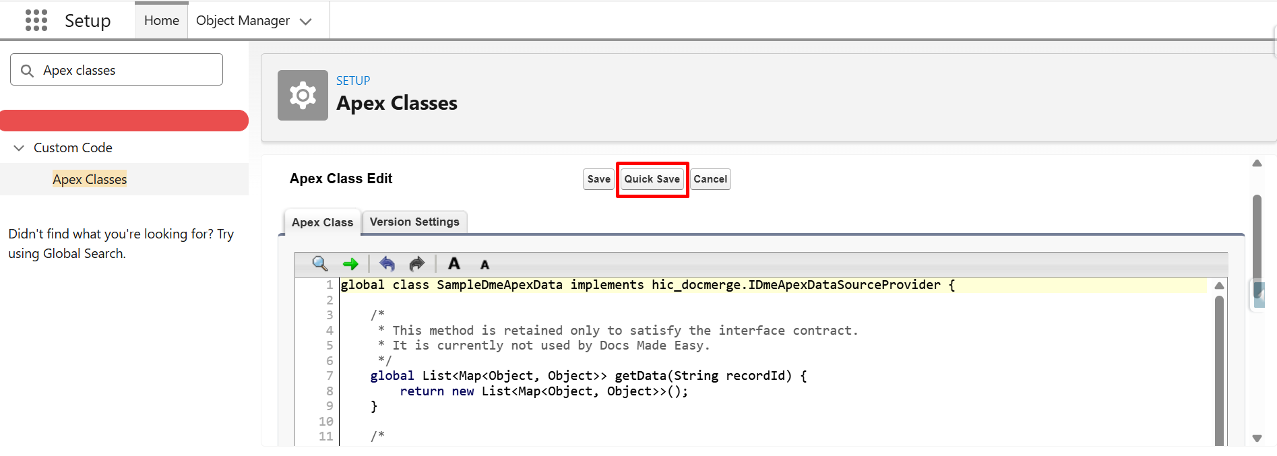Undo the last edit in the code editor
Screen dimensions: 1277x456
click(387, 264)
